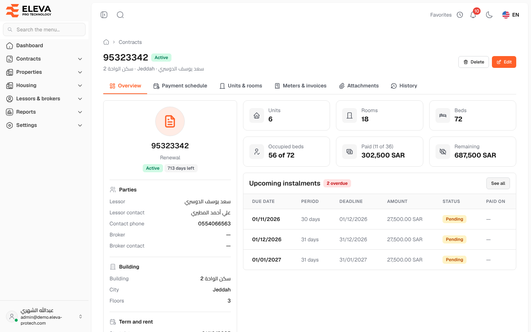Switch to Units & rooms tab
Viewport: 531px width, 332px height.
tap(241, 86)
